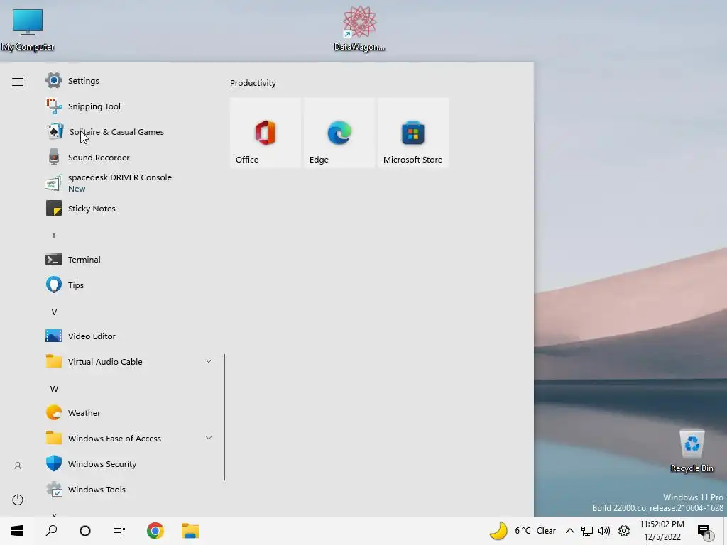This screenshot has width=727, height=545.
Task: Launch Sound Recorder microphone icon
Action: coord(54,157)
